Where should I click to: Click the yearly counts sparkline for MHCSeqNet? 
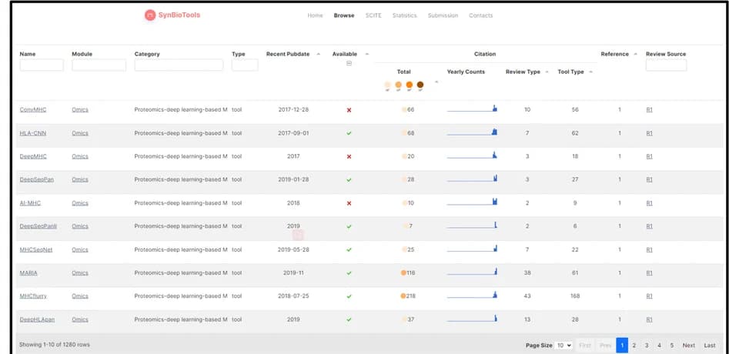(472, 249)
